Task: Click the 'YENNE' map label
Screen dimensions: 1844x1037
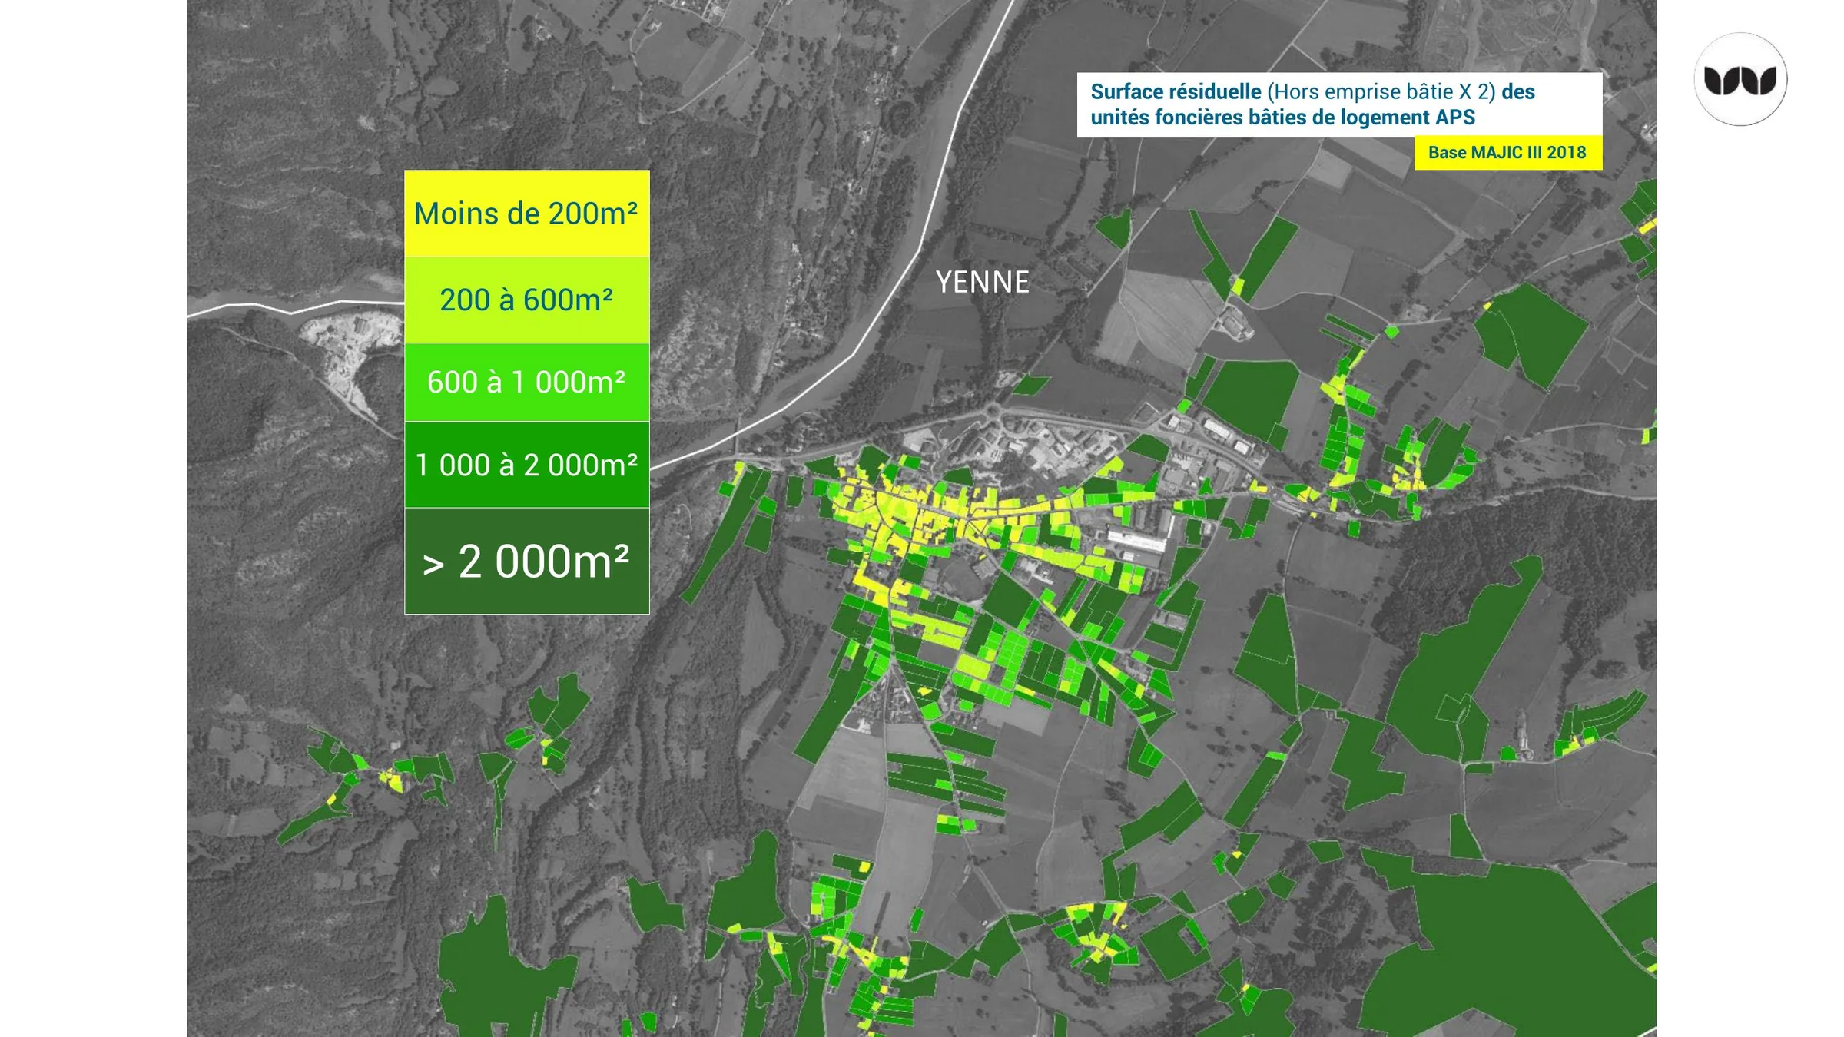Action: point(982,283)
